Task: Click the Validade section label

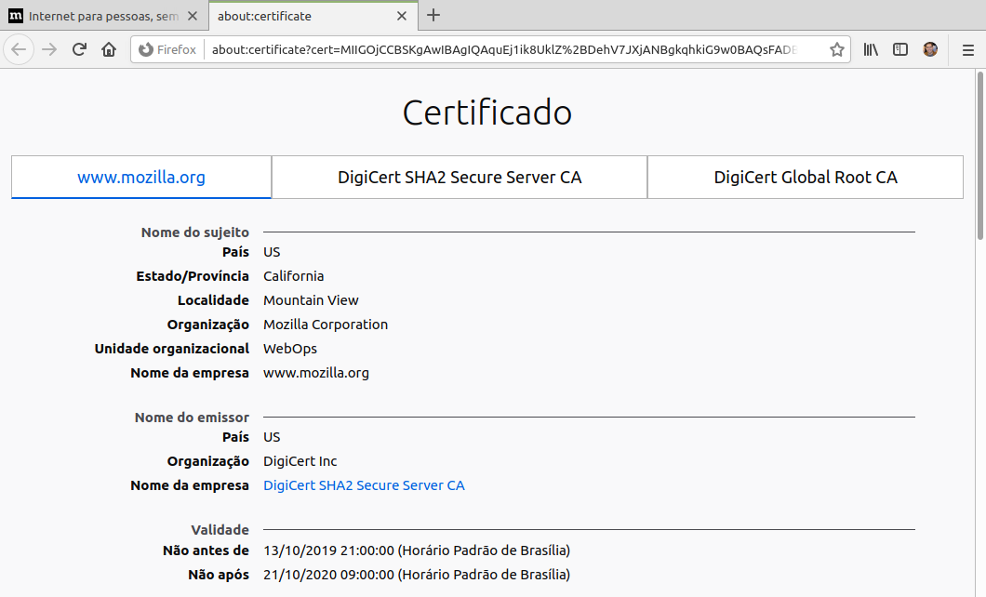Action: [220, 530]
